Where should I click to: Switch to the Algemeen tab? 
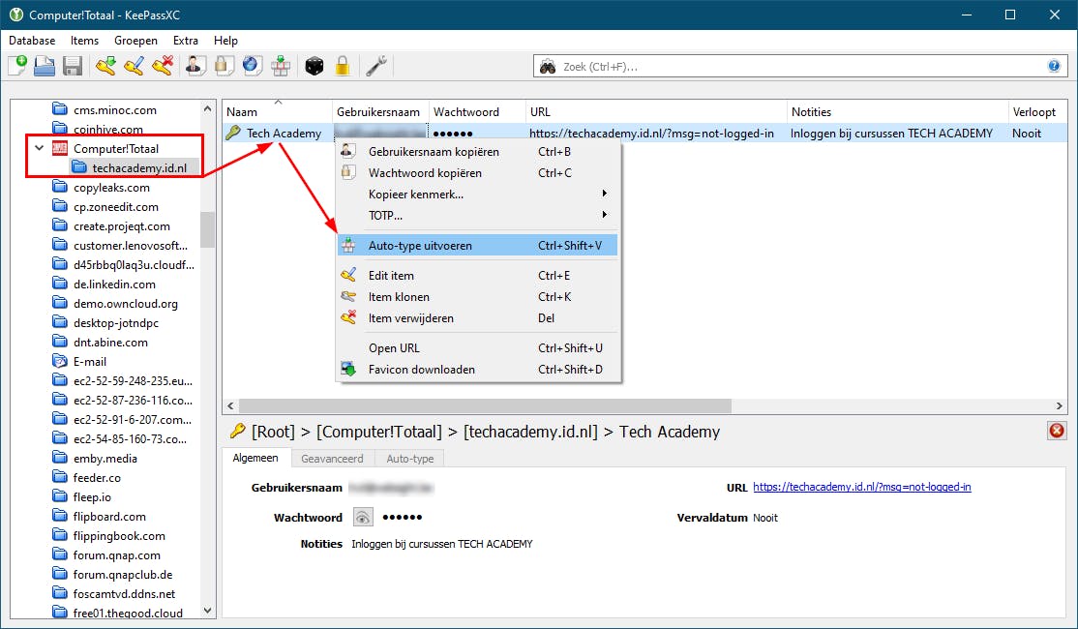point(255,458)
